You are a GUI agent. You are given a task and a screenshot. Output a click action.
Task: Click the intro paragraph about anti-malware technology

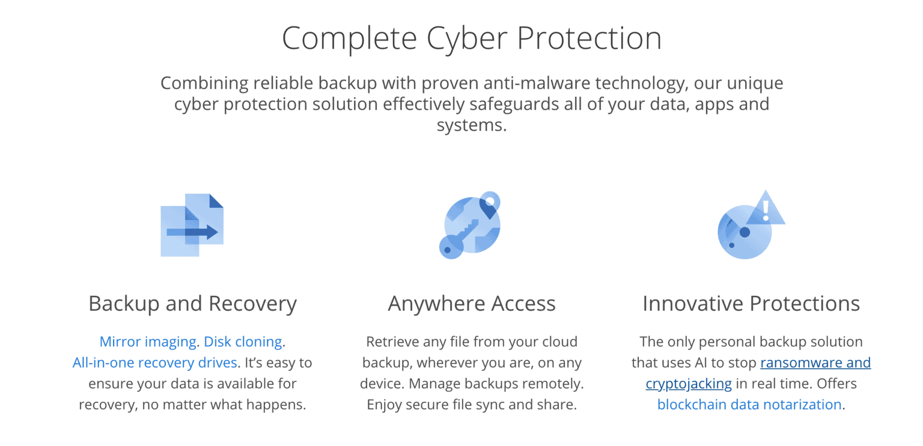[472, 104]
